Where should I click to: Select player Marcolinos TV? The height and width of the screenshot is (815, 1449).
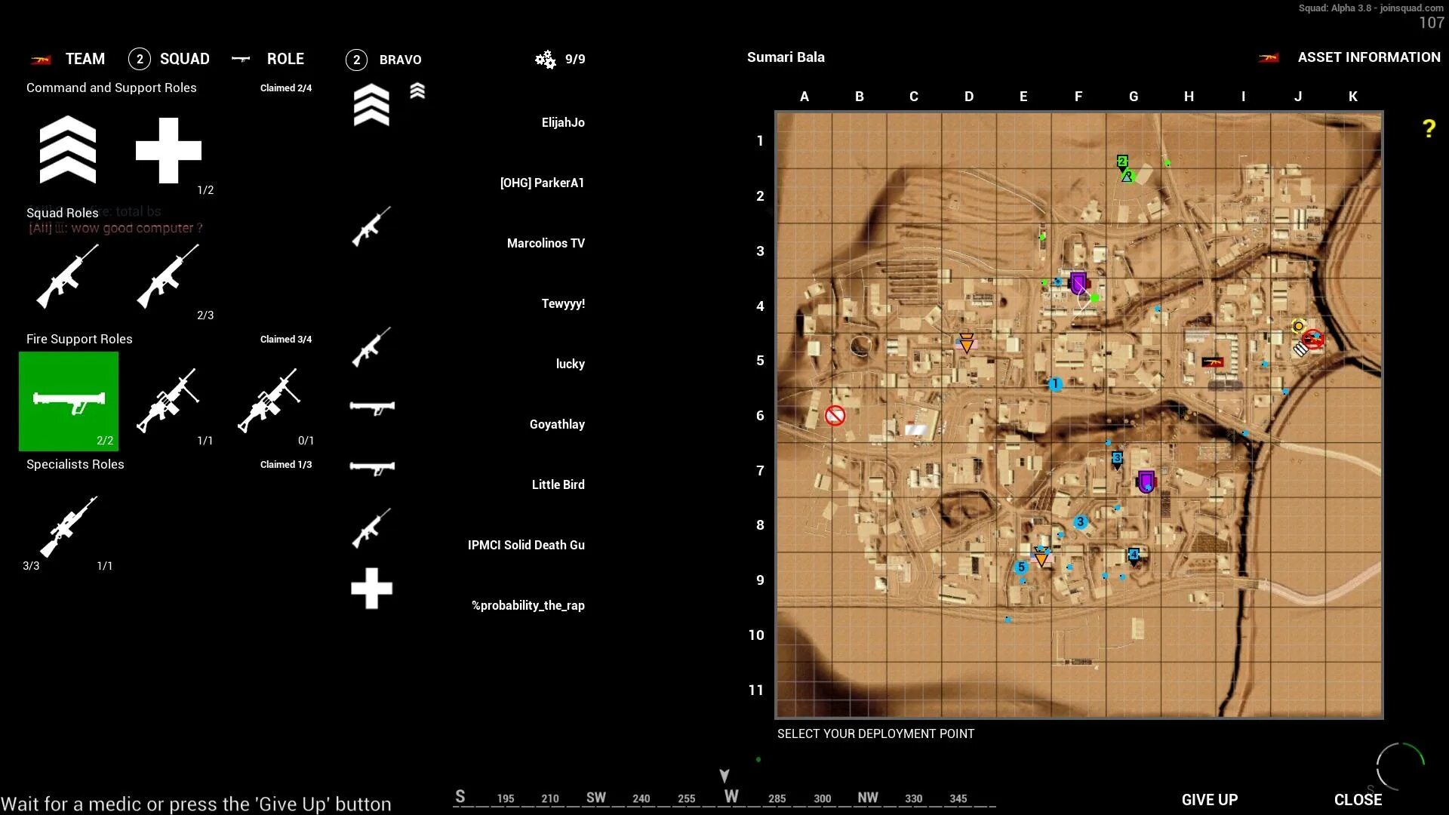pyautogui.click(x=546, y=243)
